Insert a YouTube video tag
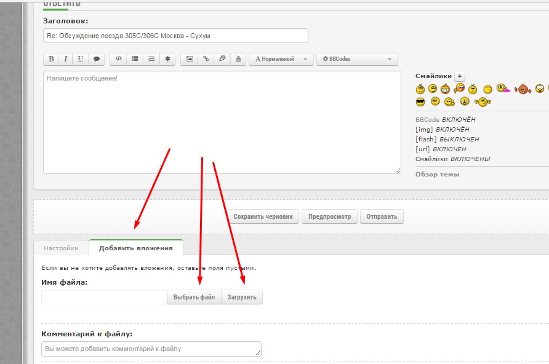The width and height of the screenshot is (549, 364). [238, 59]
